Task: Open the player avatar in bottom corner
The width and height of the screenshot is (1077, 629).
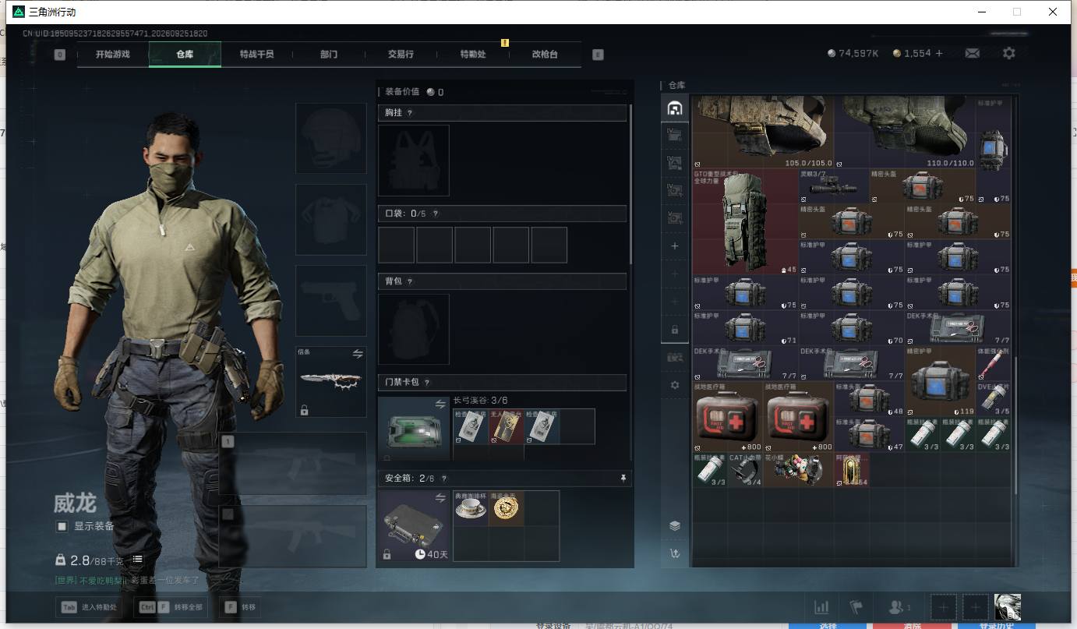Action: coord(1008,607)
